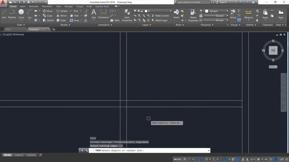Open the Parametric ribbon tab
289x162 pixels.
pyautogui.click(x=47, y=6)
